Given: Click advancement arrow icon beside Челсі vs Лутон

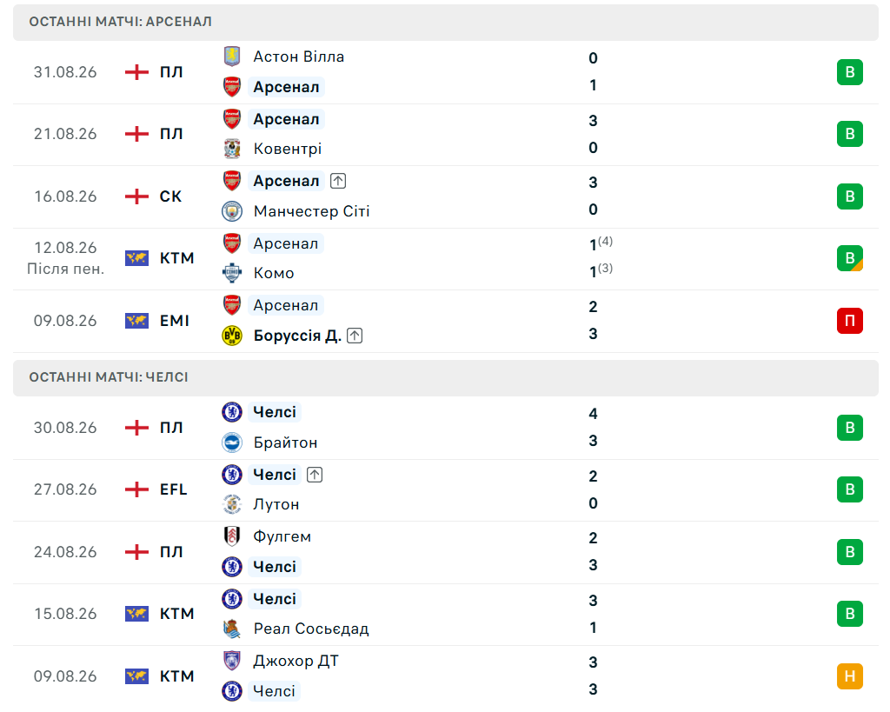Looking at the screenshot, I should coord(315,475).
